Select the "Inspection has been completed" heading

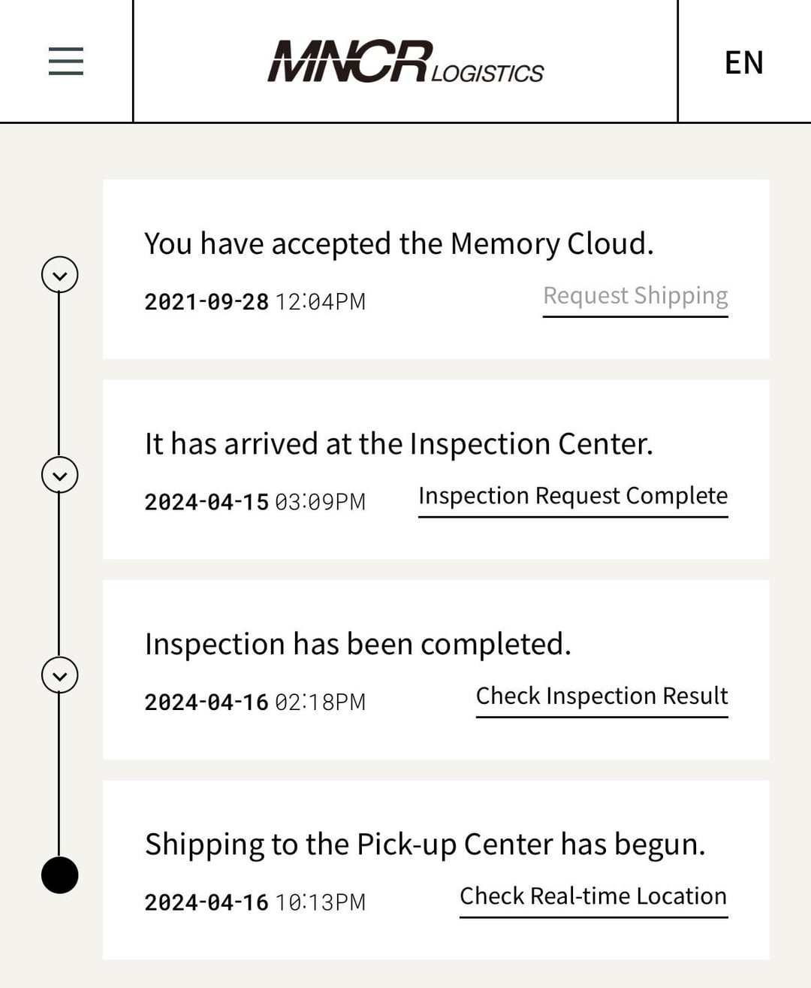click(x=358, y=645)
